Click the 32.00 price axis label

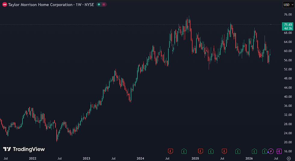click(x=288, y=115)
